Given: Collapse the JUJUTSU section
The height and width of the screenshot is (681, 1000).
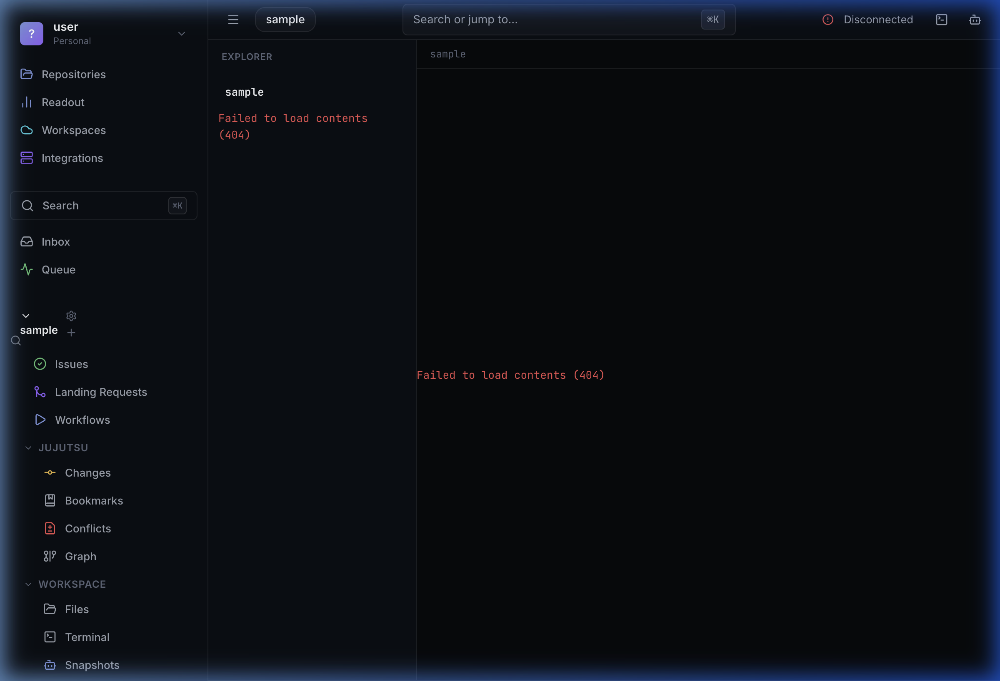Looking at the screenshot, I should pyautogui.click(x=28, y=447).
